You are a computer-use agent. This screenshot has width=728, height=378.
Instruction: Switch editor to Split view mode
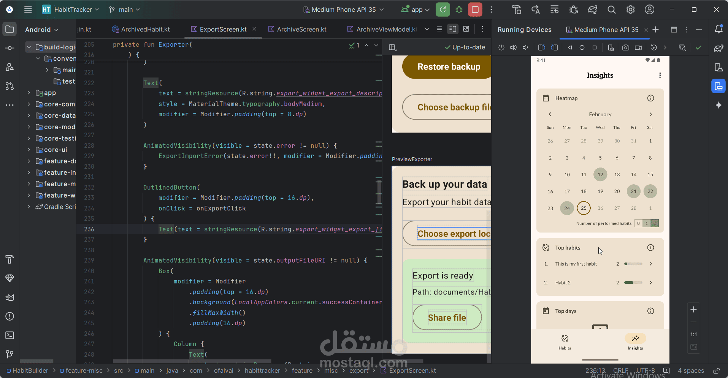click(x=453, y=29)
